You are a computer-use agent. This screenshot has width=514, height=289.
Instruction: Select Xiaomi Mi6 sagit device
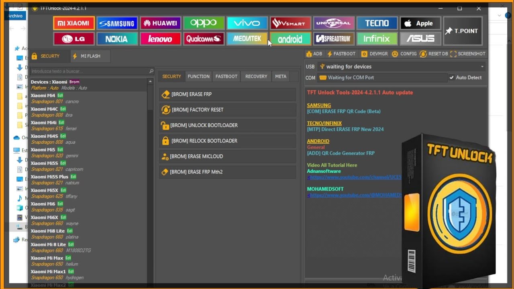coord(88,207)
